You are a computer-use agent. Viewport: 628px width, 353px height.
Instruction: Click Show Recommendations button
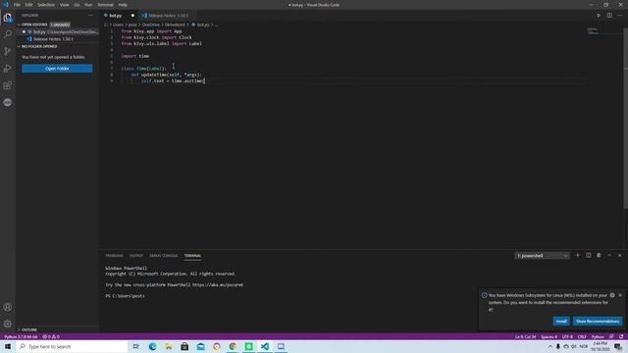click(x=598, y=321)
